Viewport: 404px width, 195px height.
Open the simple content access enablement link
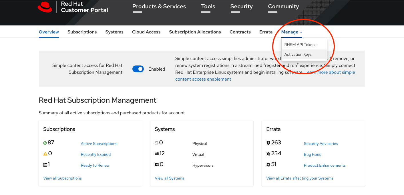[203, 79]
